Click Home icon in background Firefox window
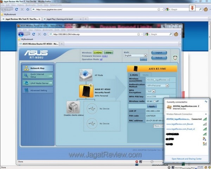Screen dimensions: 211x169 [28, 9]
